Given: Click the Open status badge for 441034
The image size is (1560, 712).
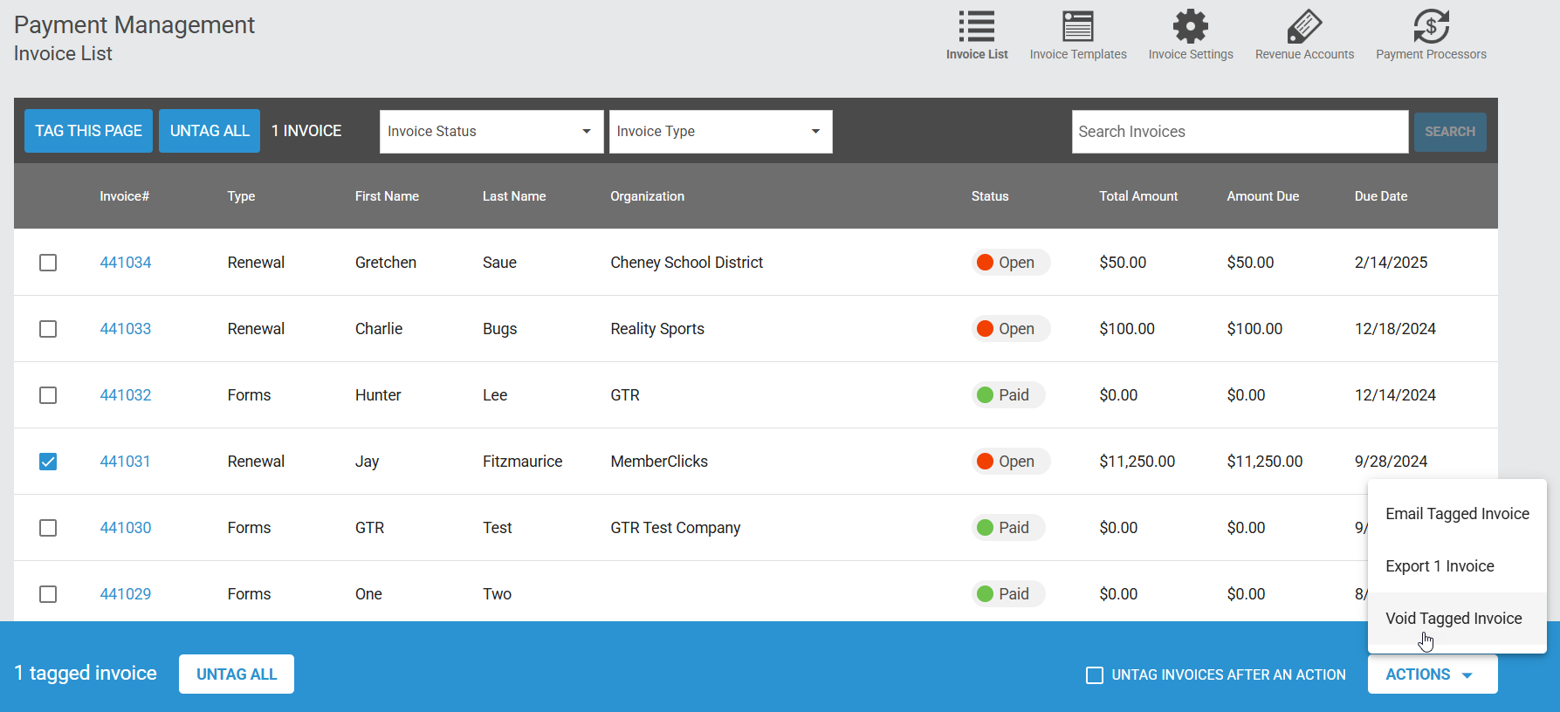Looking at the screenshot, I should click(x=1010, y=263).
